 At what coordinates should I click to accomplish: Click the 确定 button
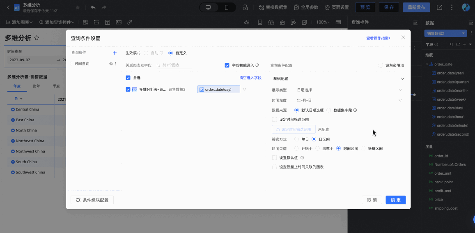(x=395, y=200)
